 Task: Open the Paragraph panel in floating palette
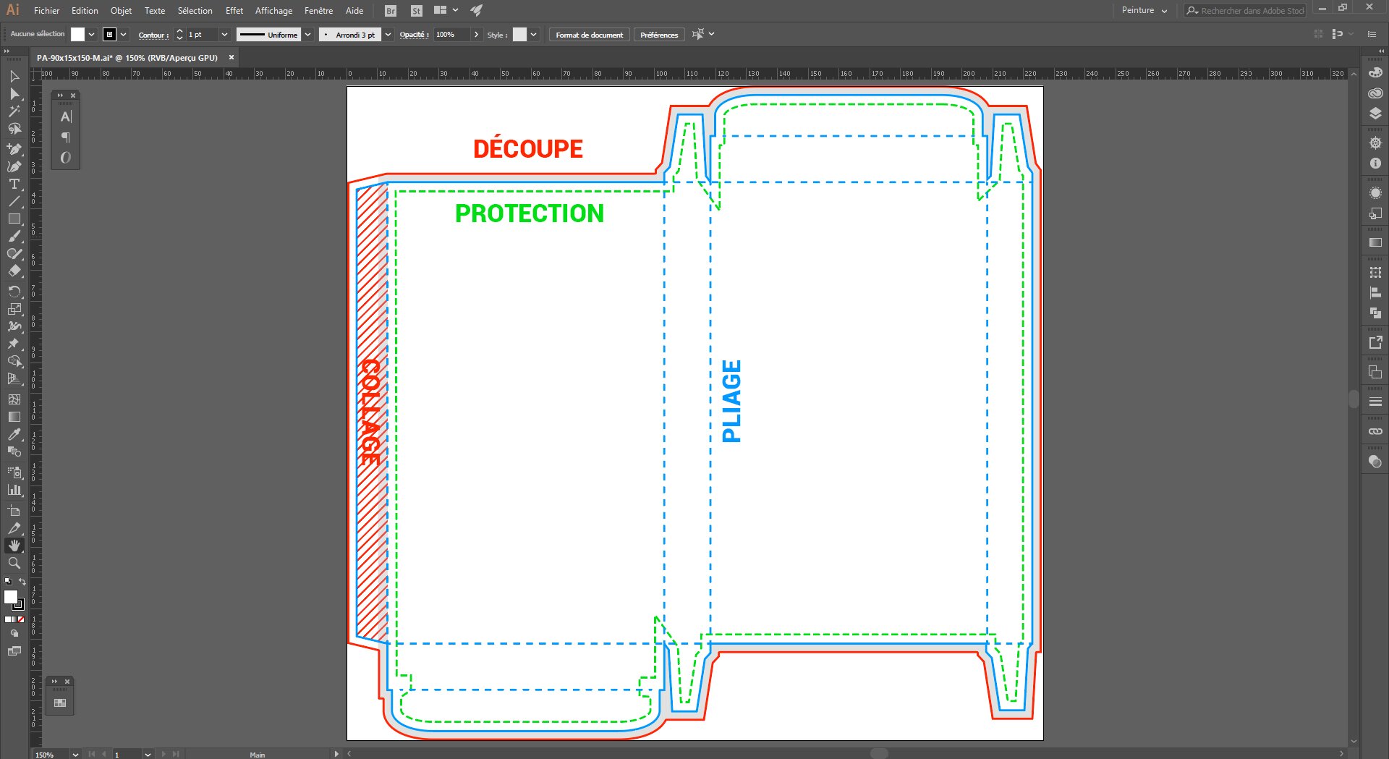65,137
